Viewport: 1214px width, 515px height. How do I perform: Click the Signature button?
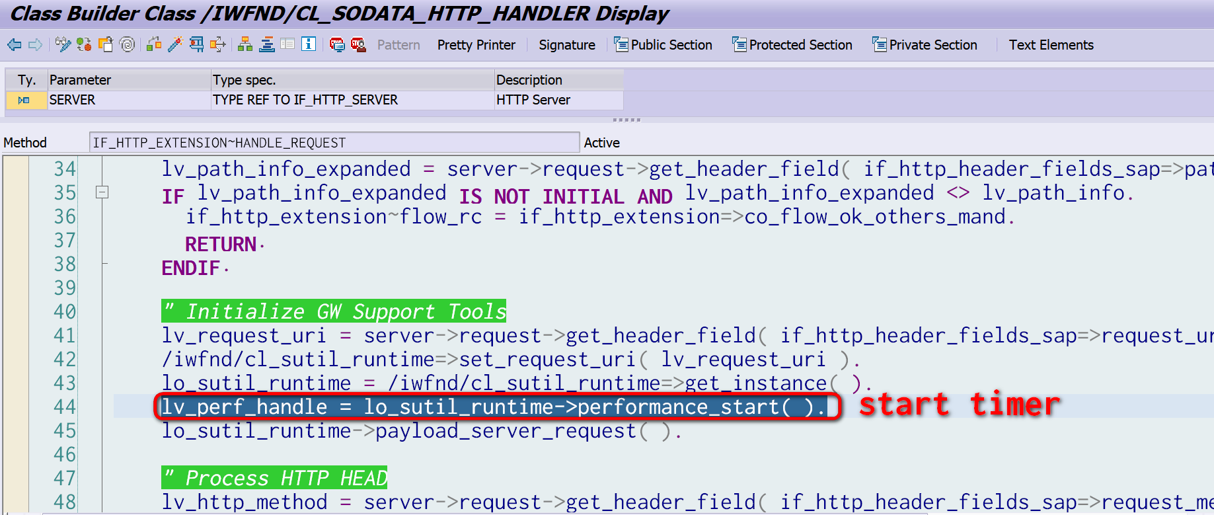(x=566, y=45)
